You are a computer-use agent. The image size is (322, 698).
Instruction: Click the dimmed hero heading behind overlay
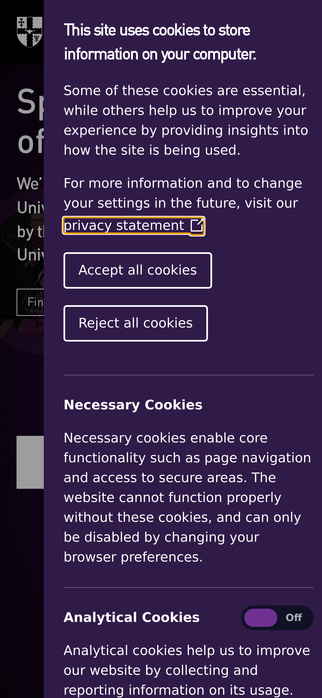31,122
